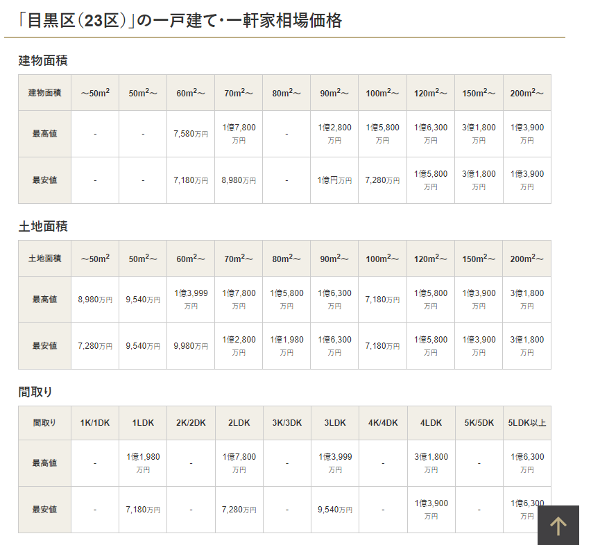Screen dimensions: 591x545
Task: Click 9,540万円 in land area 最高値 row
Action: 143,300
